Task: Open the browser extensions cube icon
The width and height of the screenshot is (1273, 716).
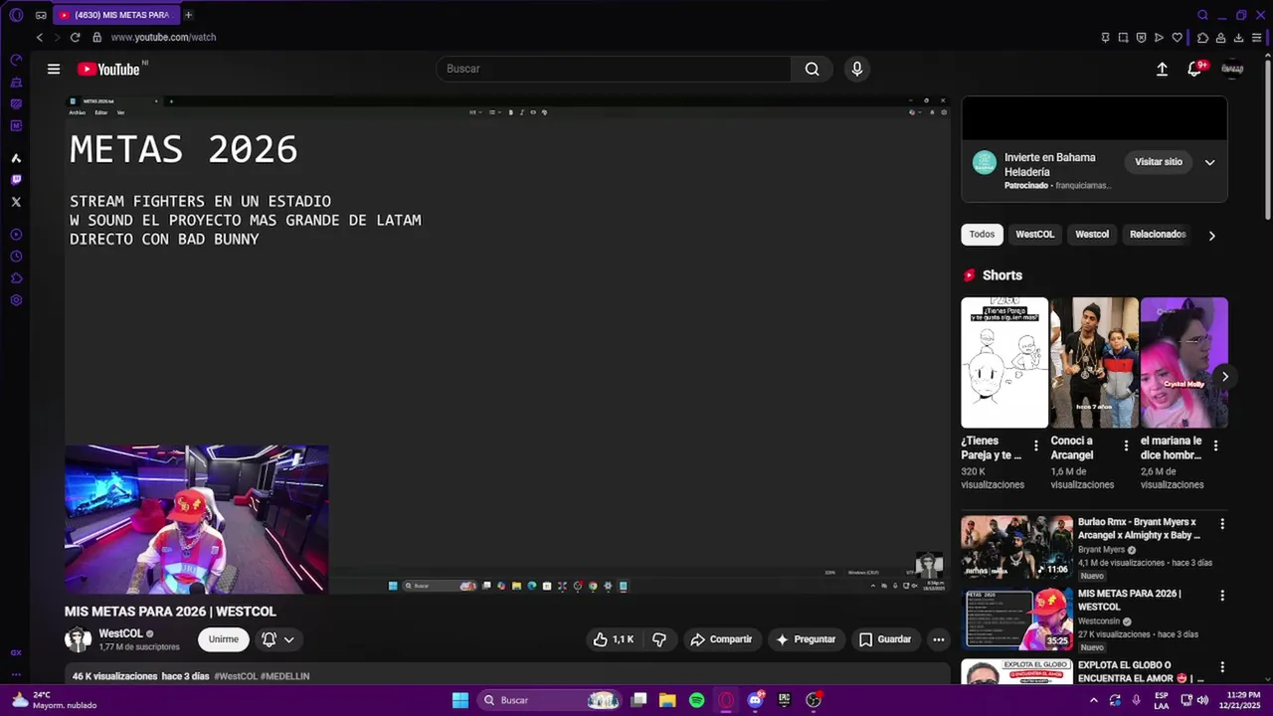Action: 1203,37
